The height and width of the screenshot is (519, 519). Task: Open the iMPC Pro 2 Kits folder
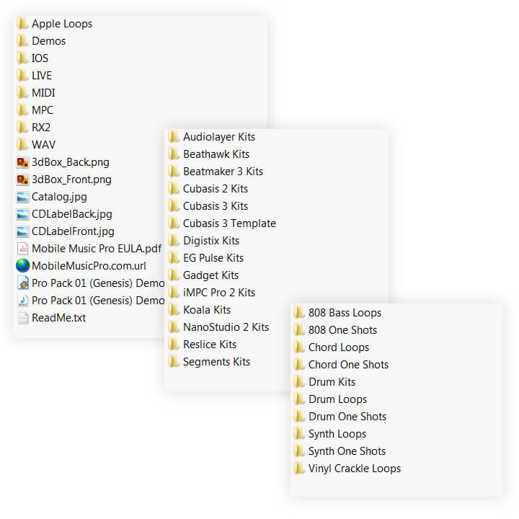pos(218,293)
